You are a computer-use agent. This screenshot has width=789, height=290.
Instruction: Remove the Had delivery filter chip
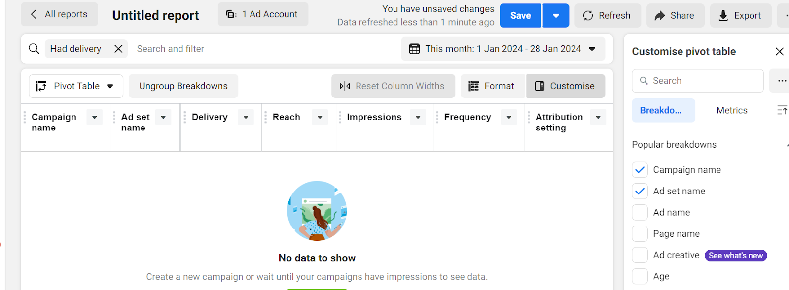click(x=118, y=49)
